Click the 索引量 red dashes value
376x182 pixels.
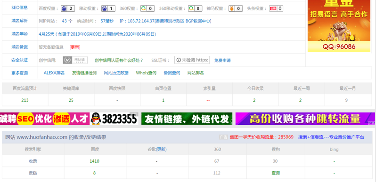coord(208,100)
